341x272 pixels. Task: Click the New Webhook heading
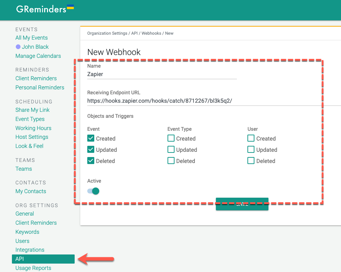click(x=114, y=52)
